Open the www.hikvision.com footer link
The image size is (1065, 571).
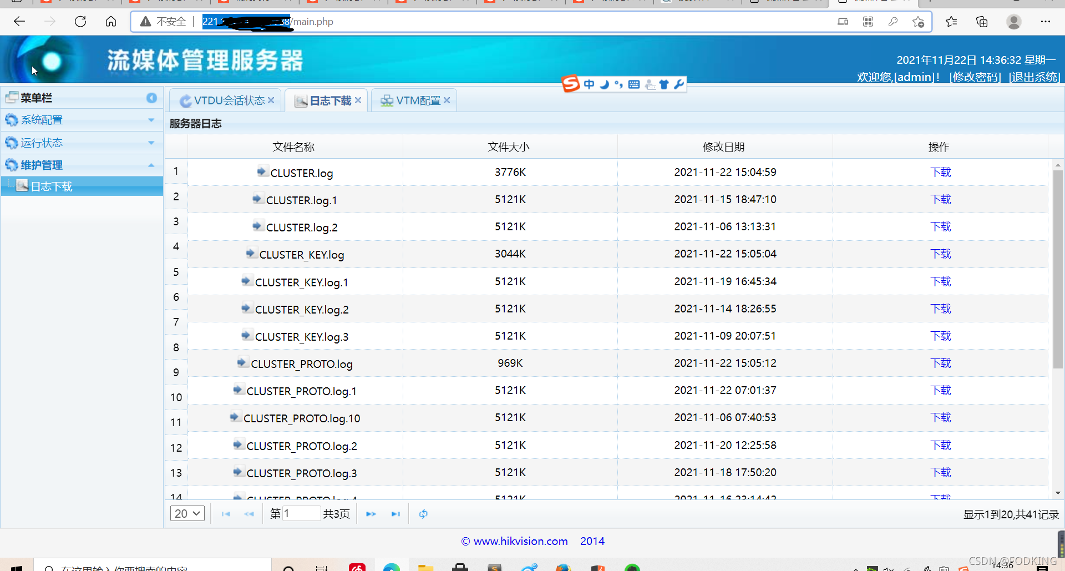click(x=521, y=541)
